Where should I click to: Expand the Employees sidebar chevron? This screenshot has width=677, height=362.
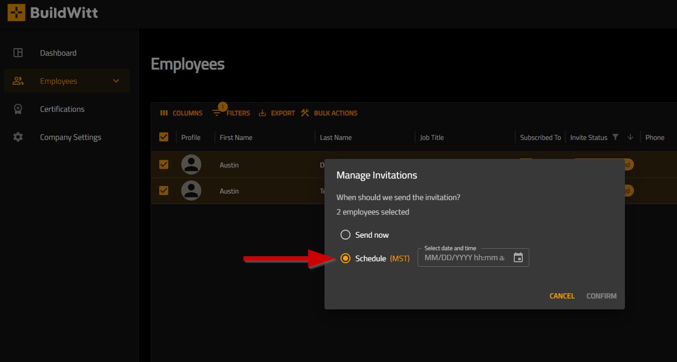tap(116, 81)
